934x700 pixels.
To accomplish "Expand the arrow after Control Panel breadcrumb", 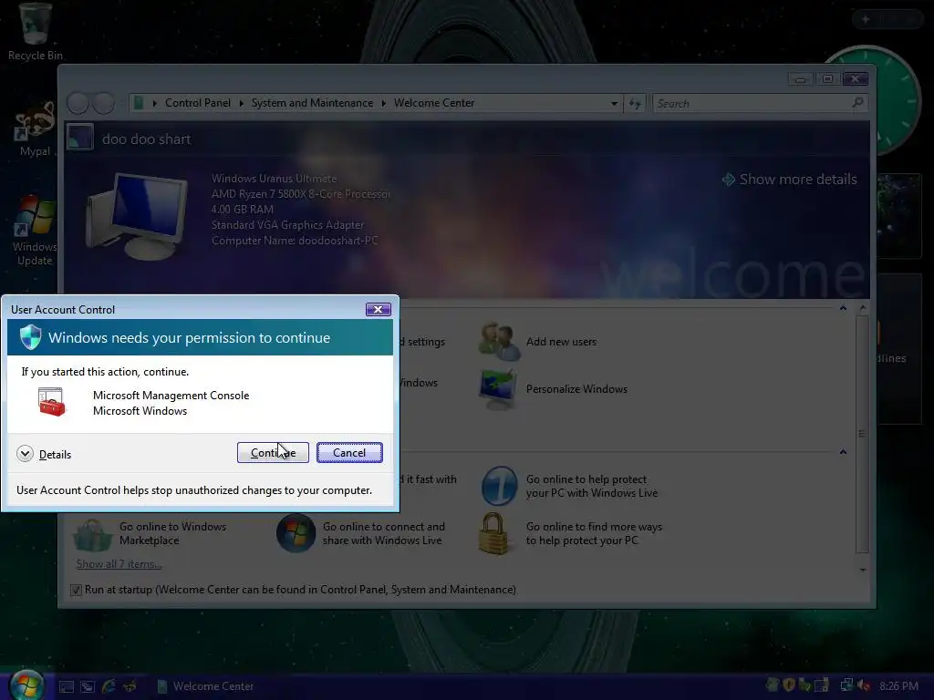I will point(241,103).
